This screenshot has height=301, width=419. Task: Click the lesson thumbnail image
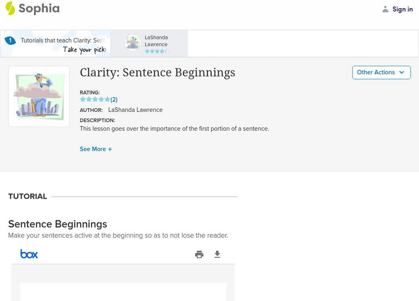(39, 96)
